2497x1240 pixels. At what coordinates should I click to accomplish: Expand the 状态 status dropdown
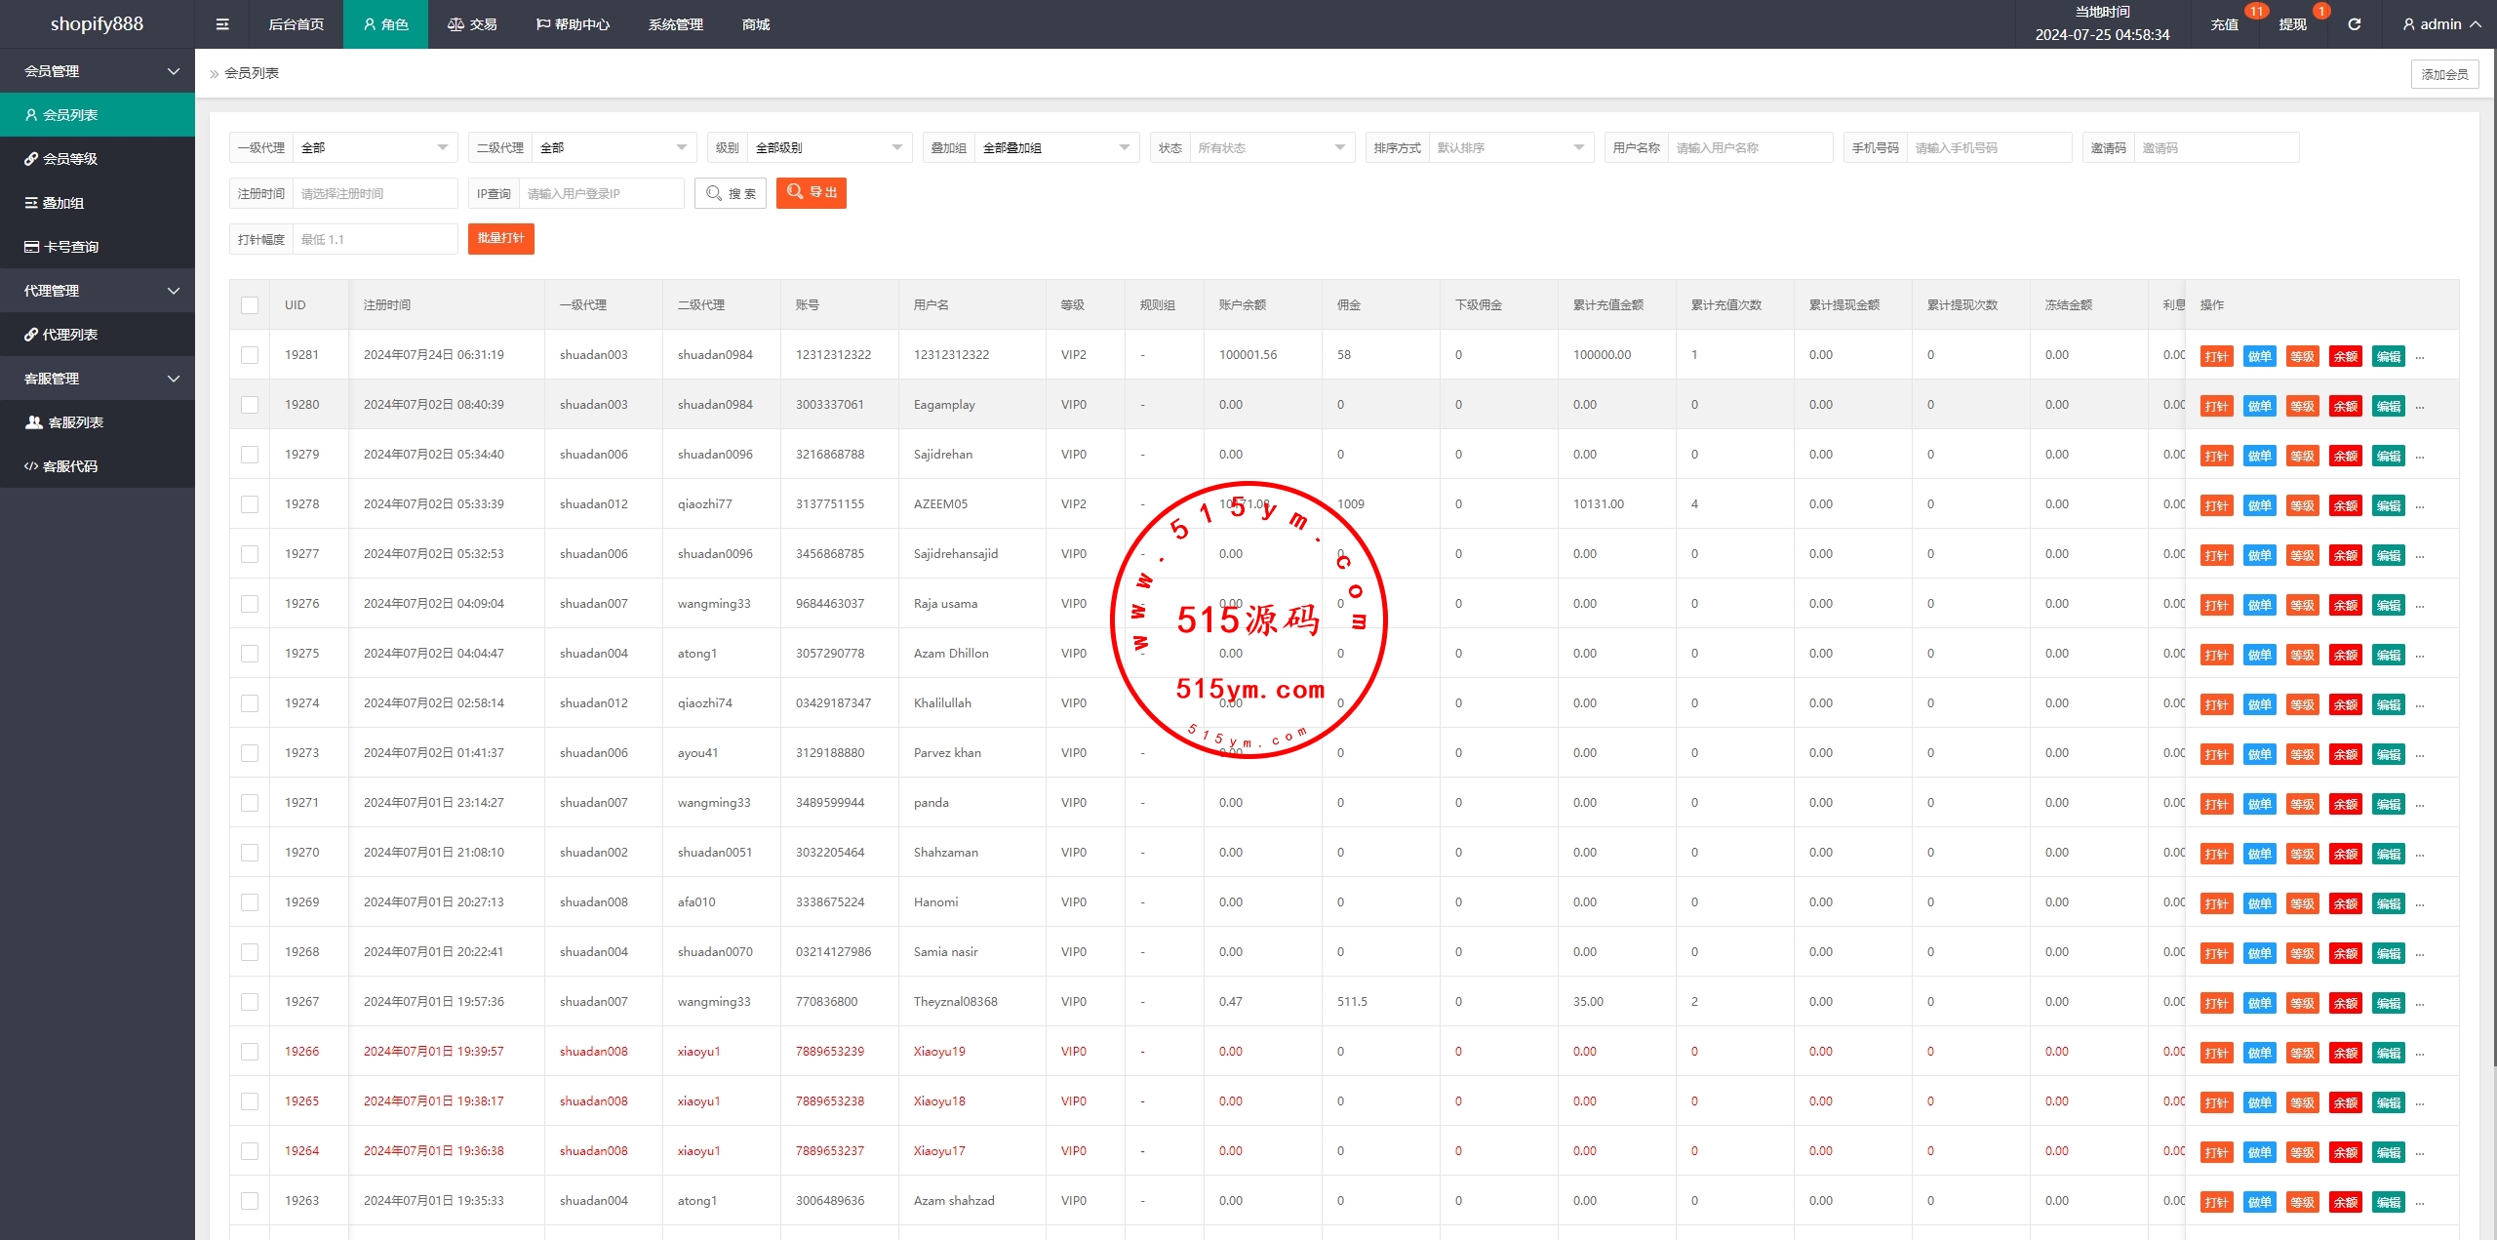click(x=1271, y=148)
